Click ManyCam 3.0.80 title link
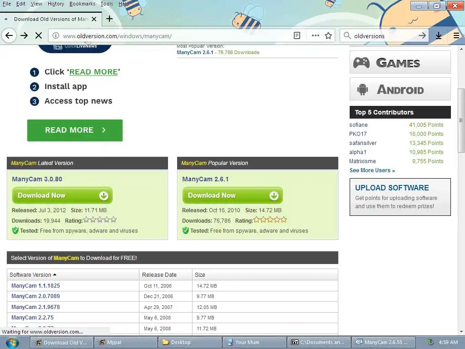The image size is (465, 349). pos(37,179)
